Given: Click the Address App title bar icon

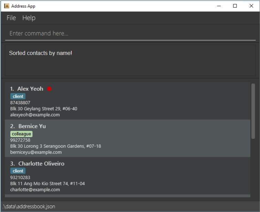Looking at the screenshot, I should pos(7,6).
